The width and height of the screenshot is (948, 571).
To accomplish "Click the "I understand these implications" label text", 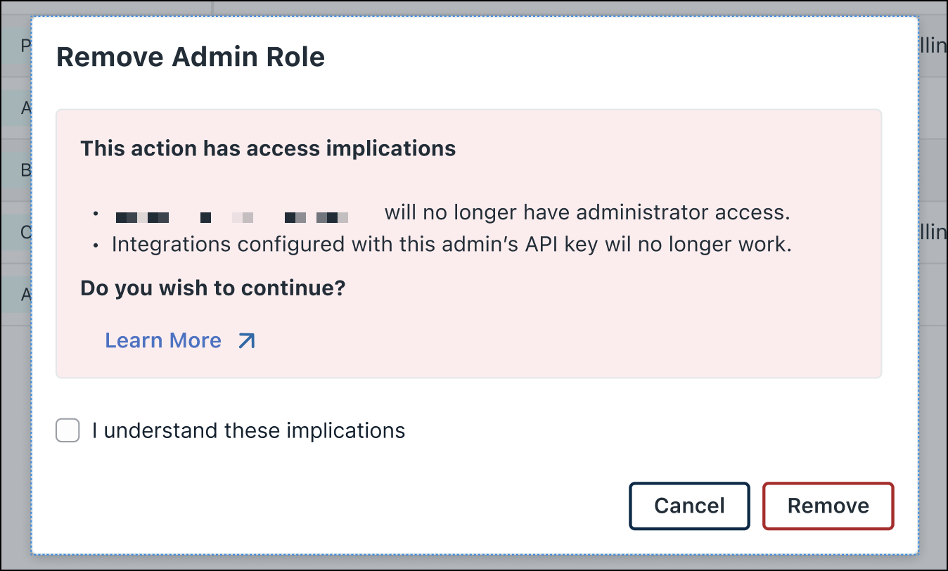I will pos(248,430).
